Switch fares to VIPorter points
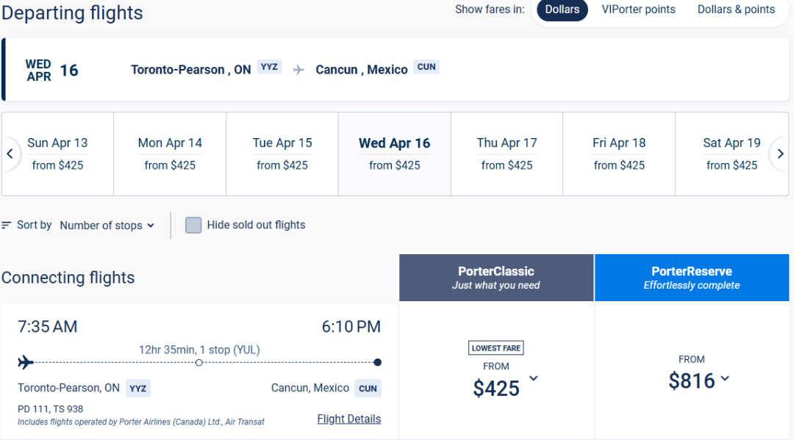 click(638, 10)
